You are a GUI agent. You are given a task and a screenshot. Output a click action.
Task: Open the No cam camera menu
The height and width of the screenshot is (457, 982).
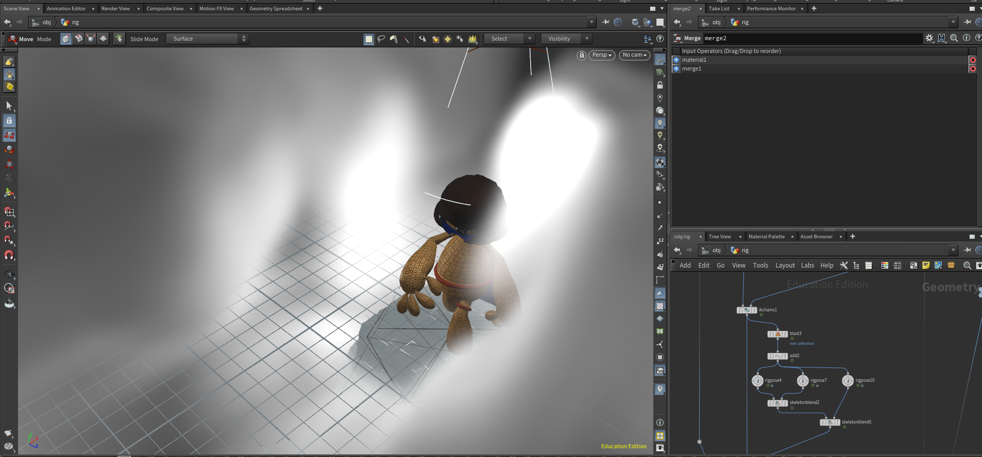tap(634, 55)
